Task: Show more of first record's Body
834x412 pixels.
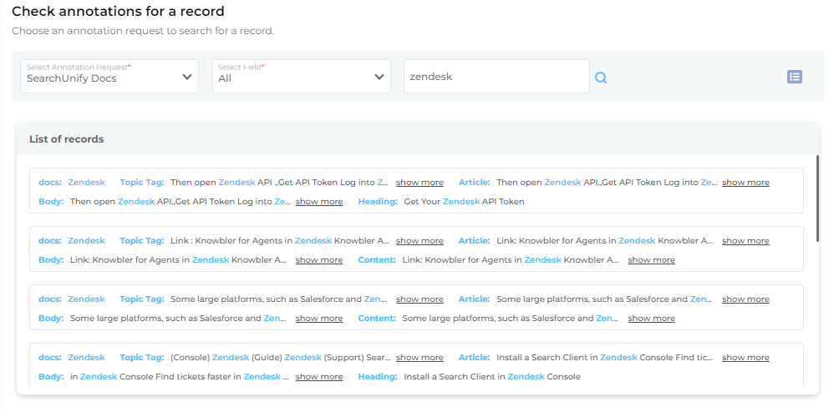Action: point(319,202)
